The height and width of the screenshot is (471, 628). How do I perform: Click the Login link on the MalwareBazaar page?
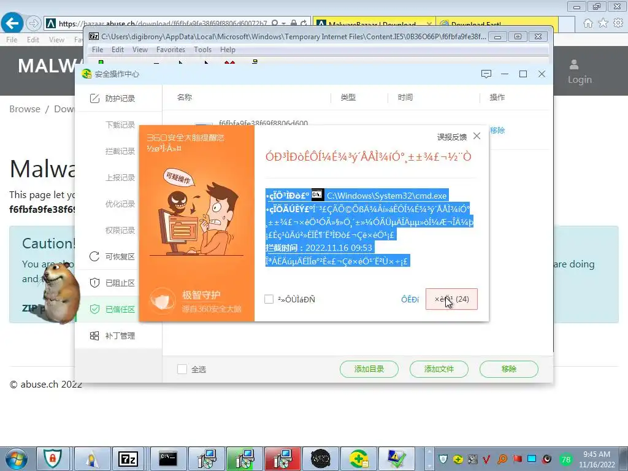coord(580,79)
